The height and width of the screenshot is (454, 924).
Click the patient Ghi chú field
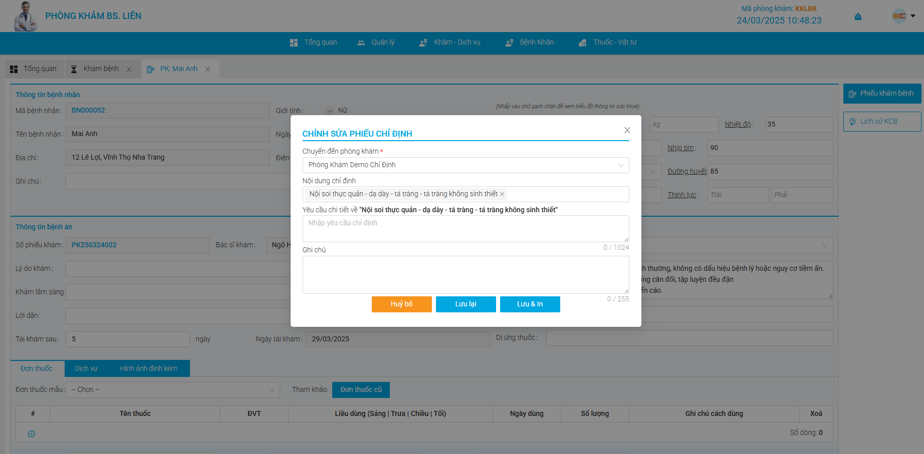coord(178,181)
